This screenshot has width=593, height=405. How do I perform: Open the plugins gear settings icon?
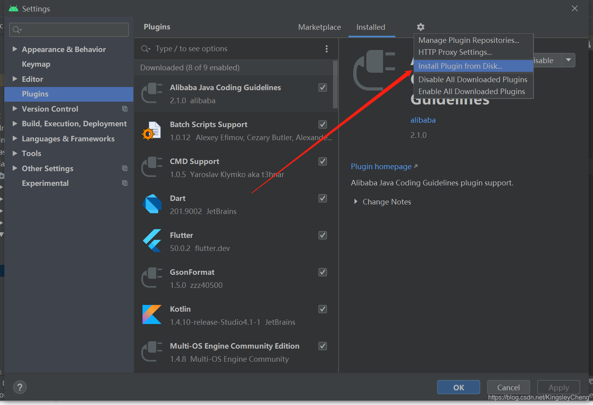[x=420, y=27]
